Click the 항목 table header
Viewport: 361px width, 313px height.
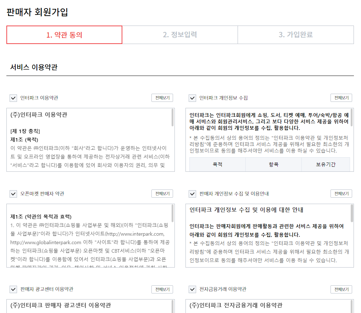[x=273, y=164]
